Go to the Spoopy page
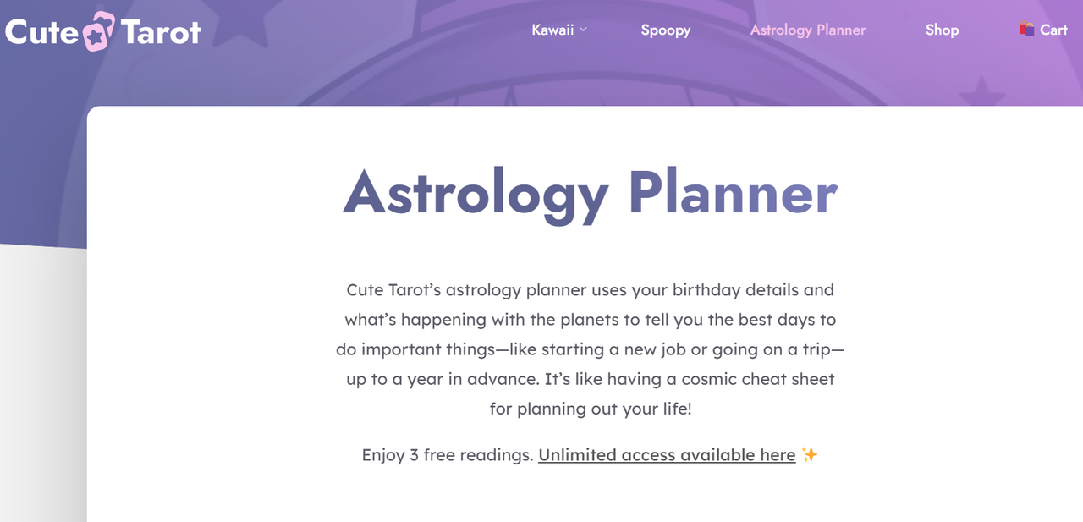Viewport: 1083px width, 522px height. pyautogui.click(x=666, y=30)
